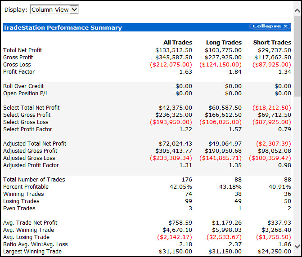Image resolution: width=302 pixels, height=257 pixels.
Task: Click the Adjusted Gross Loss row label
Action: [29, 158]
